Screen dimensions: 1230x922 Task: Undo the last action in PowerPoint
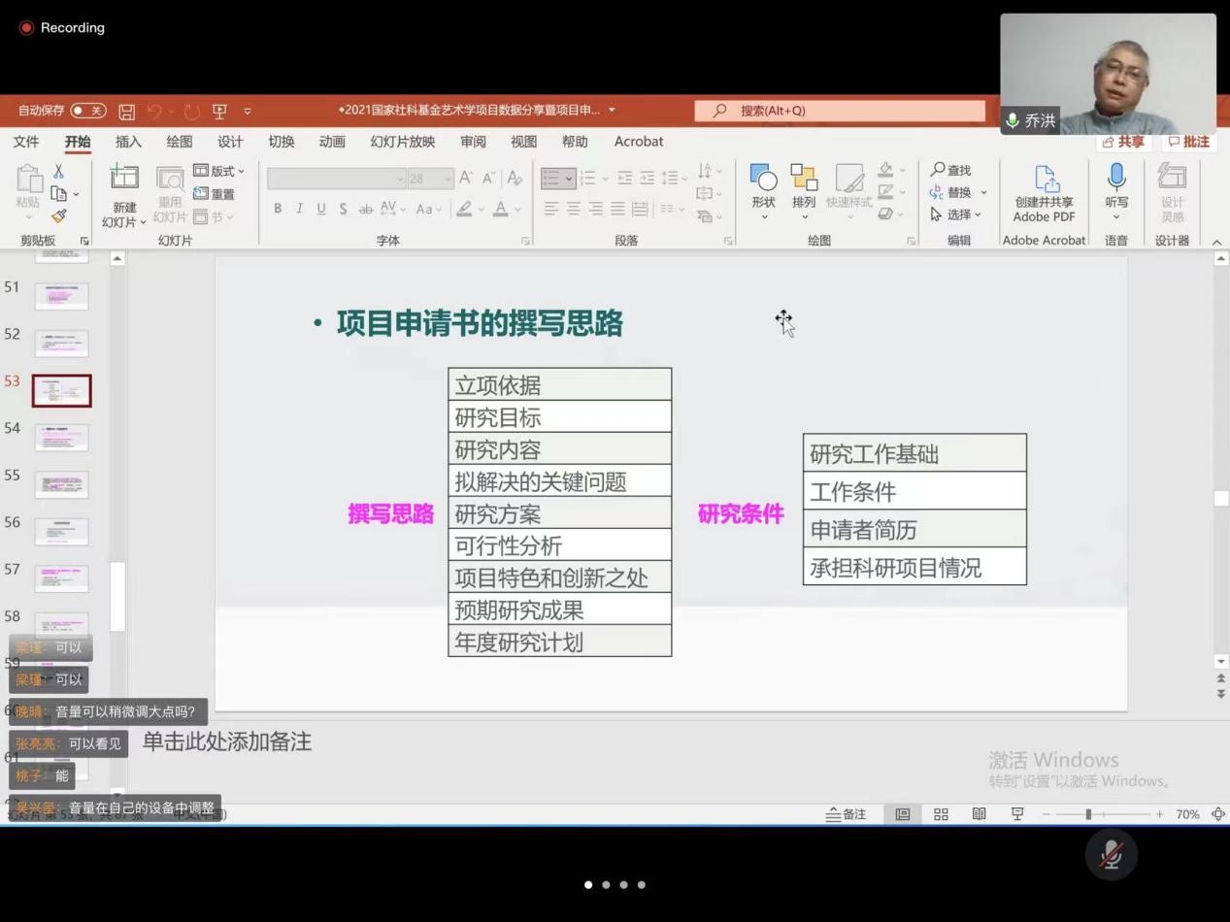point(154,112)
